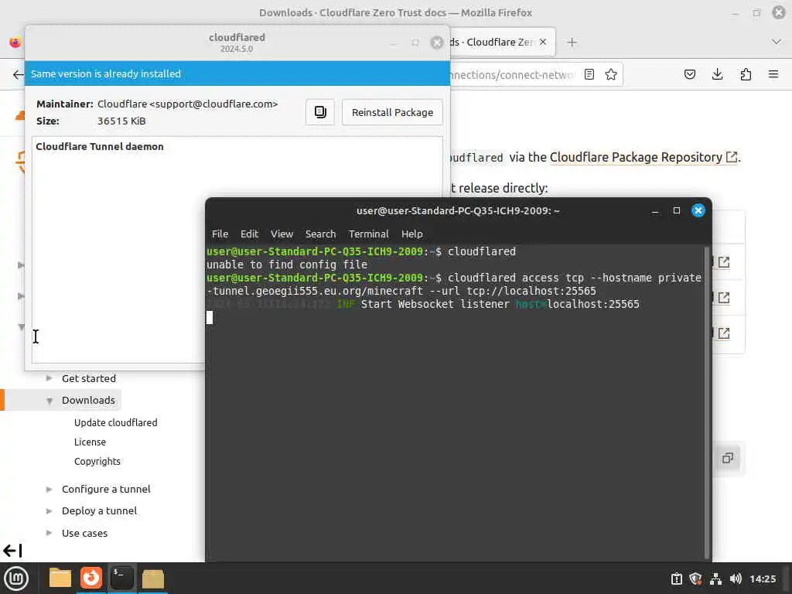Open the notifications tray icon
The height and width of the screenshot is (594, 792).
click(x=676, y=579)
